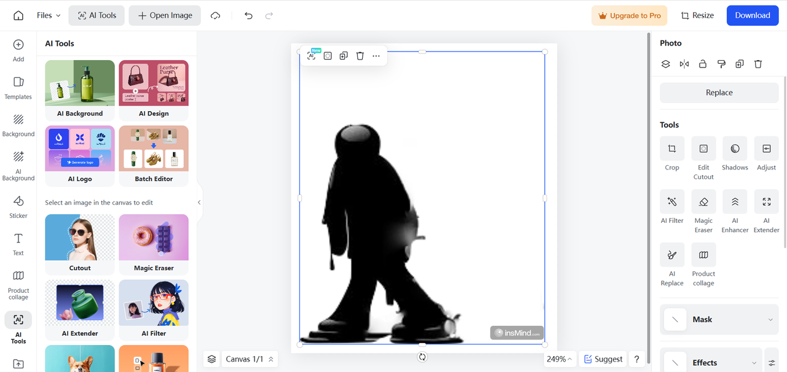Choose the Magic Eraser tool card
This screenshot has height=372, width=787.
[154, 244]
